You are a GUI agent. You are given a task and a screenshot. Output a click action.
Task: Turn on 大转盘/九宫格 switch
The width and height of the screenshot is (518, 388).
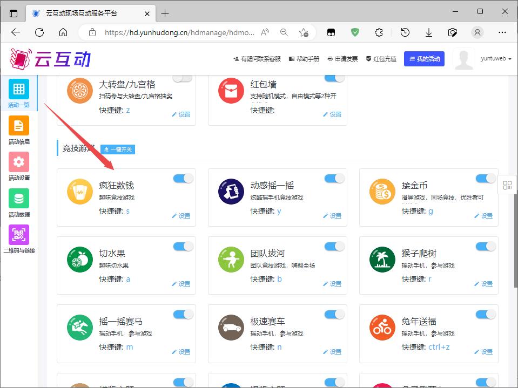(x=183, y=78)
